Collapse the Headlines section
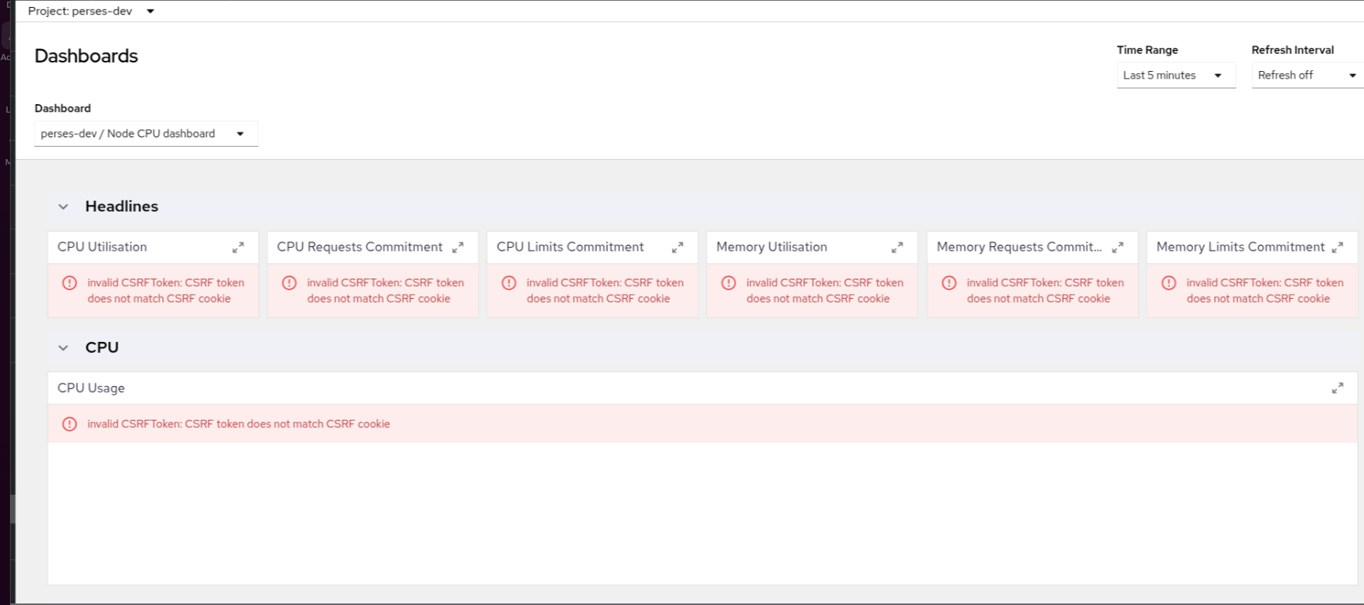This screenshot has height=605, width=1364. (x=63, y=207)
